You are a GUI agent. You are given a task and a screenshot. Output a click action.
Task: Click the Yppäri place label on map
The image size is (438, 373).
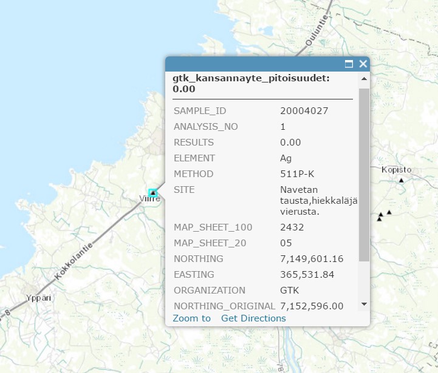[x=37, y=298]
